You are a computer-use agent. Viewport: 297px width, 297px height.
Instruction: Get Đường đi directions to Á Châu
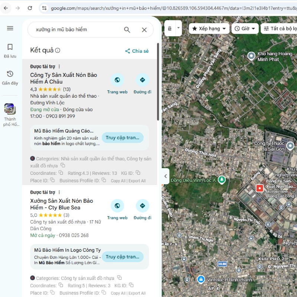point(143,84)
